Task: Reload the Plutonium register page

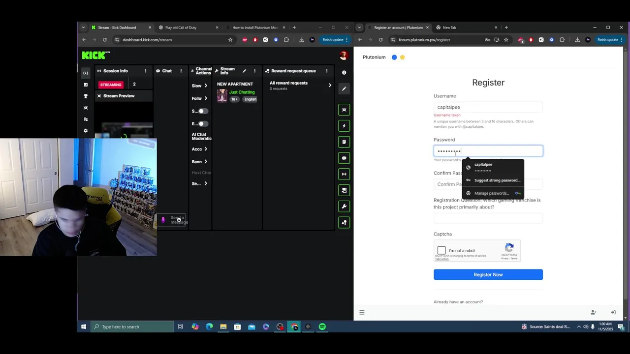Action: click(x=380, y=40)
